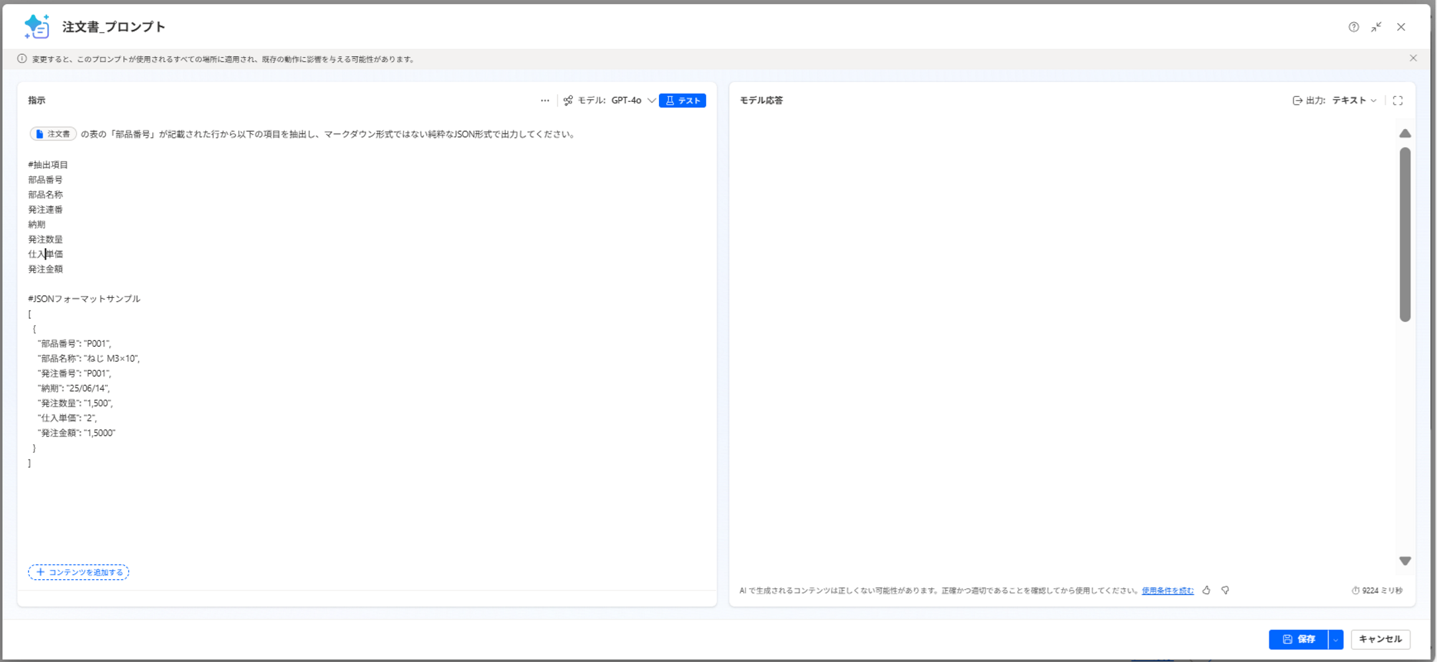Collapse the prompt dialog with shrink arrows
Screen dimensions: 1437x662
click(1377, 27)
